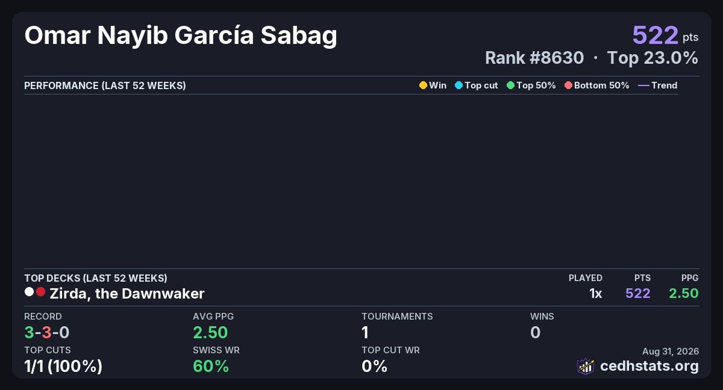The height and width of the screenshot is (390, 723).
Task: Click the yellow Win legend dot
Action: [423, 85]
